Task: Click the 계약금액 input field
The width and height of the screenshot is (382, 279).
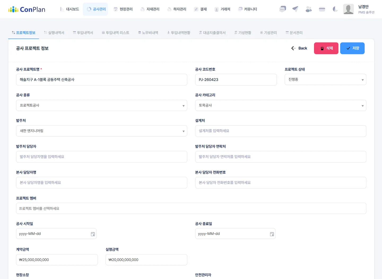Action: coord(57,260)
